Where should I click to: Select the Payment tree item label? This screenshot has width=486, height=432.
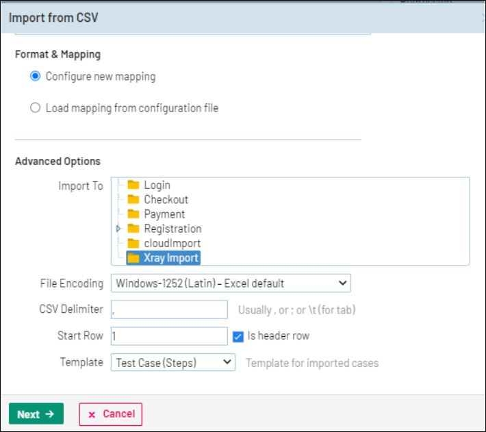pyautogui.click(x=165, y=214)
